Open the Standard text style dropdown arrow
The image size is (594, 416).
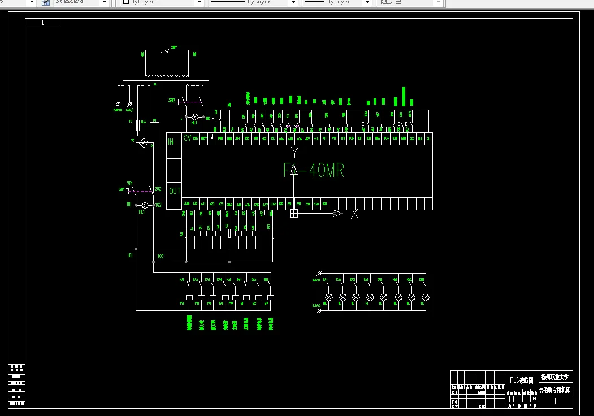click(x=105, y=2)
